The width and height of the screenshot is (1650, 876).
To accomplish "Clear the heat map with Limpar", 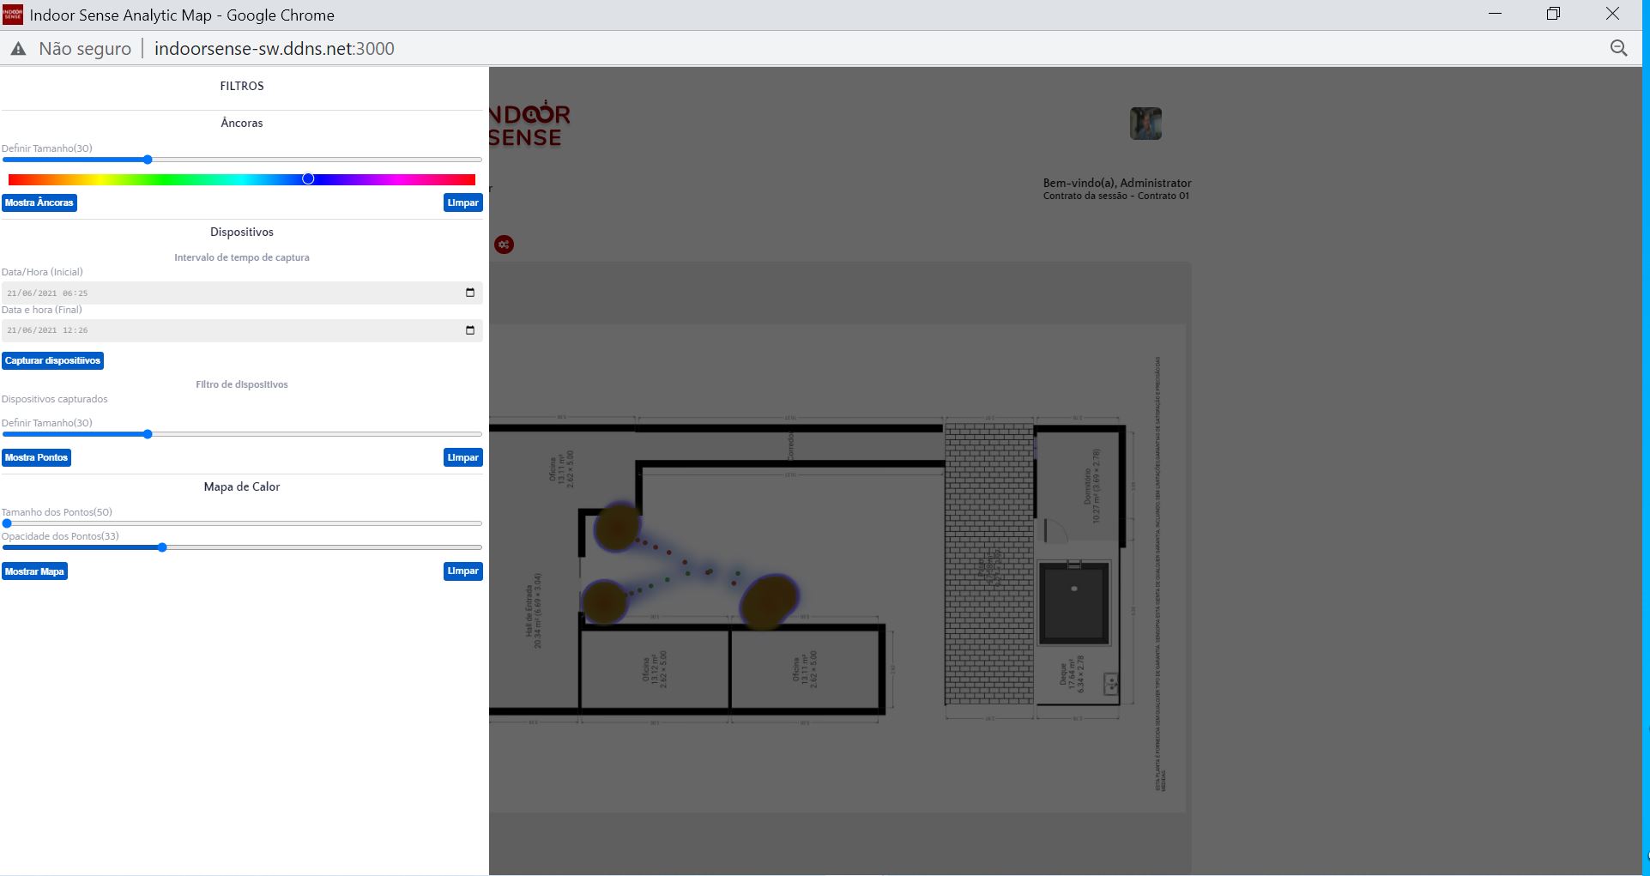I will pos(462,571).
